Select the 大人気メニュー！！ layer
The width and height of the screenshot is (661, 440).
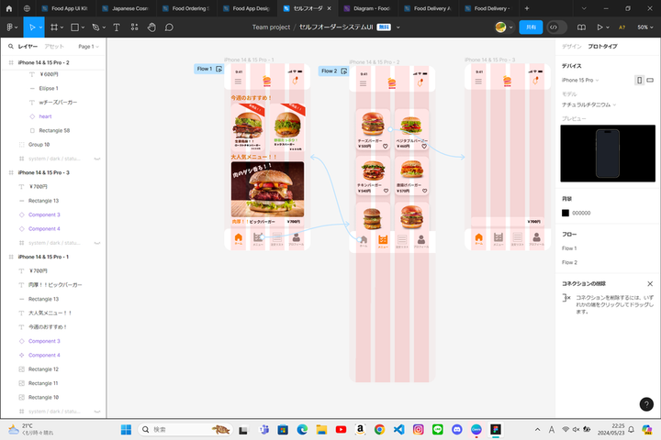pos(50,313)
